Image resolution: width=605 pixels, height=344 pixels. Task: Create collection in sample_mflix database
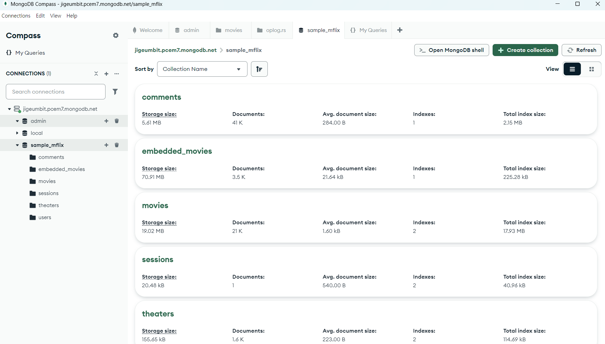pos(107,145)
